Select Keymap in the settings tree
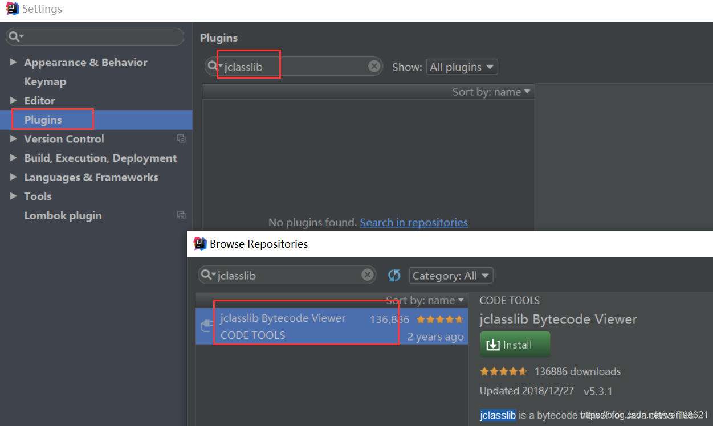Viewport: 713px width, 426px height. point(45,81)
